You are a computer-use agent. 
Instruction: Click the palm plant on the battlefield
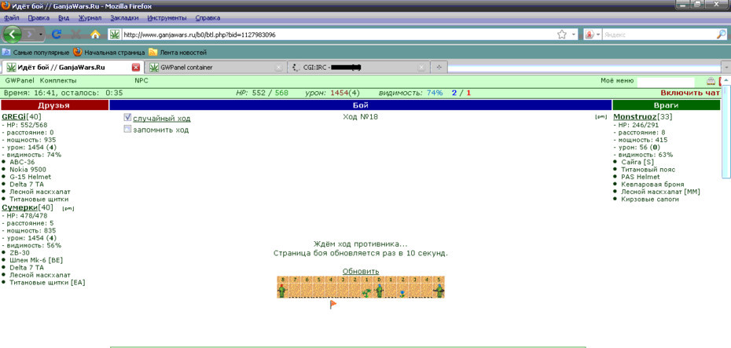pyautogui.click(x=367, y=293)
